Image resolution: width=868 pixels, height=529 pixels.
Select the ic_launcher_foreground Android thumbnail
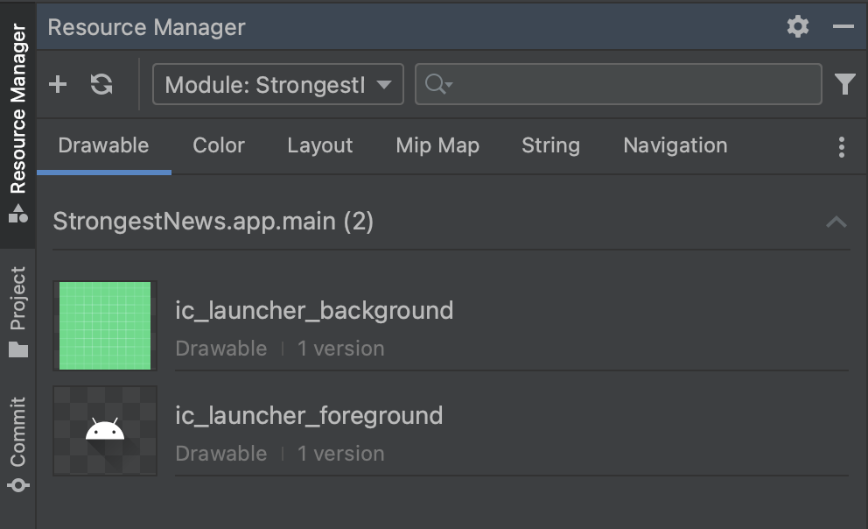(x=105, y=431)
